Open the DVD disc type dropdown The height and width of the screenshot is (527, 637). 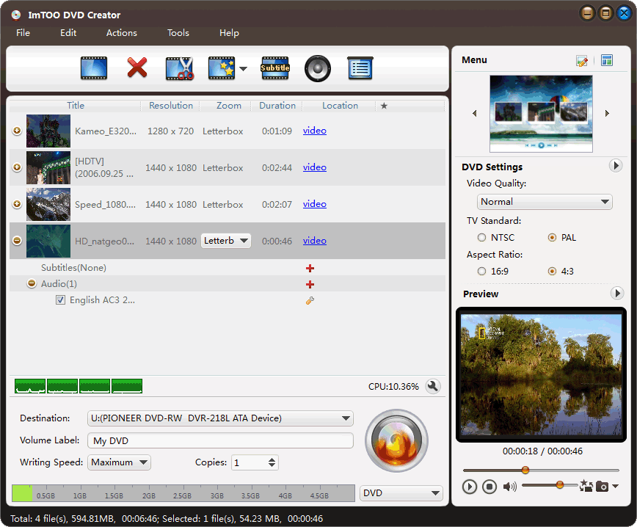pyautogui.click(x=401, y=493)
